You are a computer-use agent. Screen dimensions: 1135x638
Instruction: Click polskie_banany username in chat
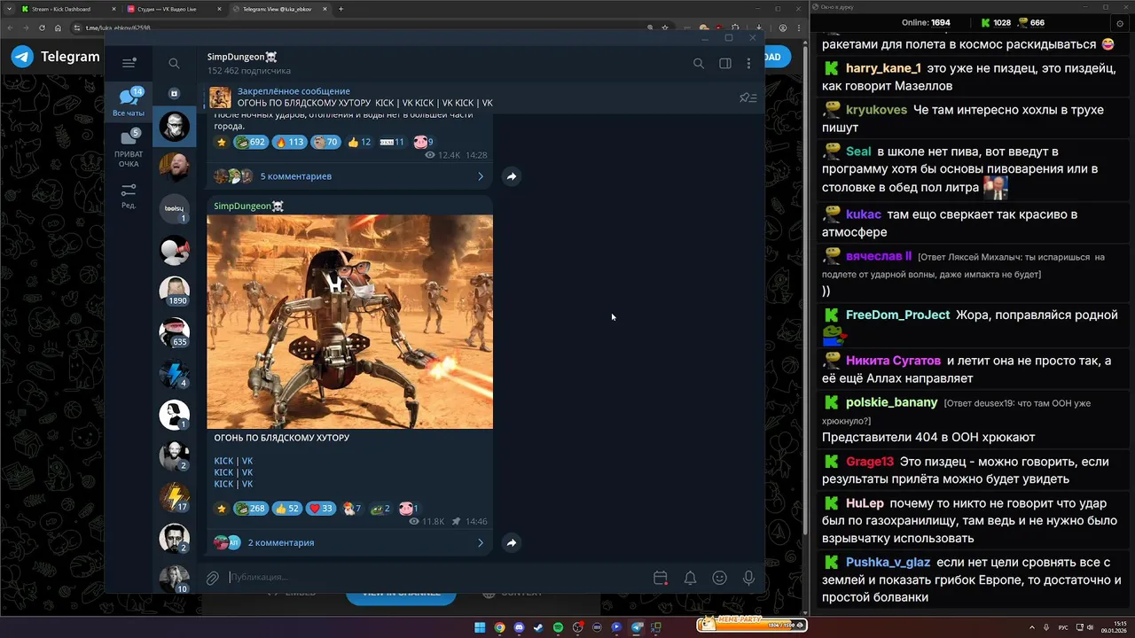tap(891, 402)
